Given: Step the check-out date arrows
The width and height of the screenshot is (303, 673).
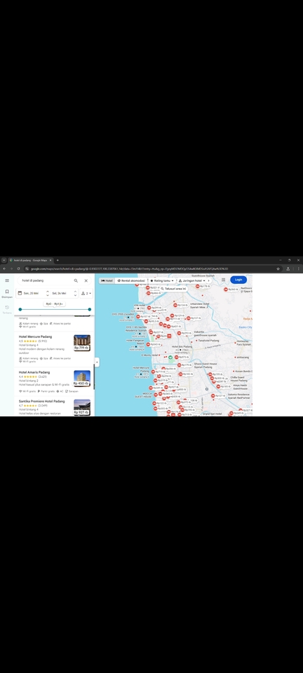Looking at the screenshot, I should 75,293.
